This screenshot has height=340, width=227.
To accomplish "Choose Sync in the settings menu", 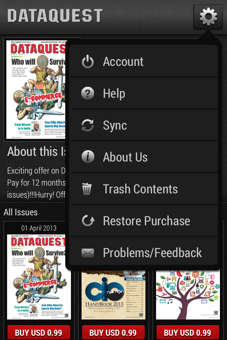I will tap(144, 125).
